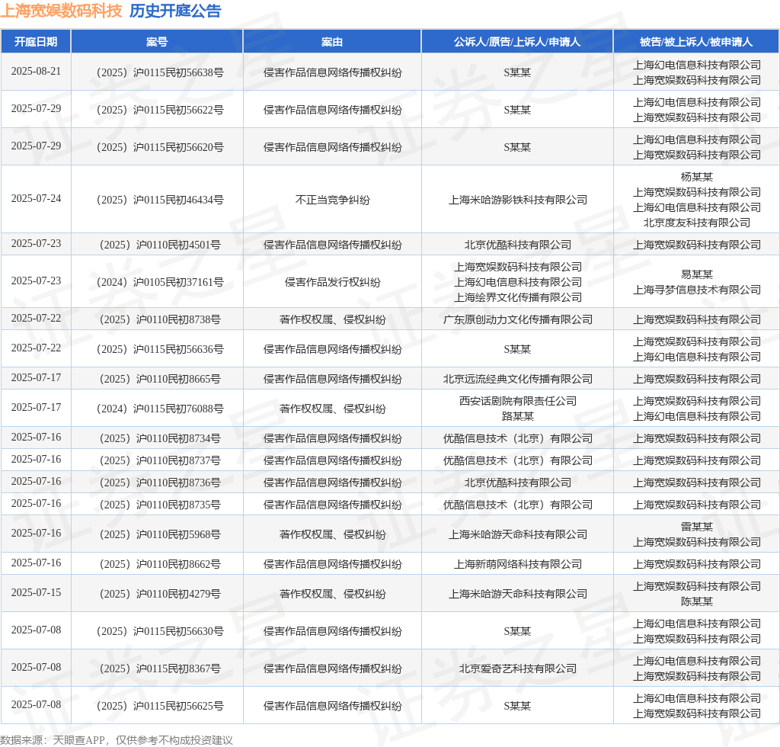This screenshot has width=780, height=747.
Task: Click defendant 易某某
Action: coord(696,274)
